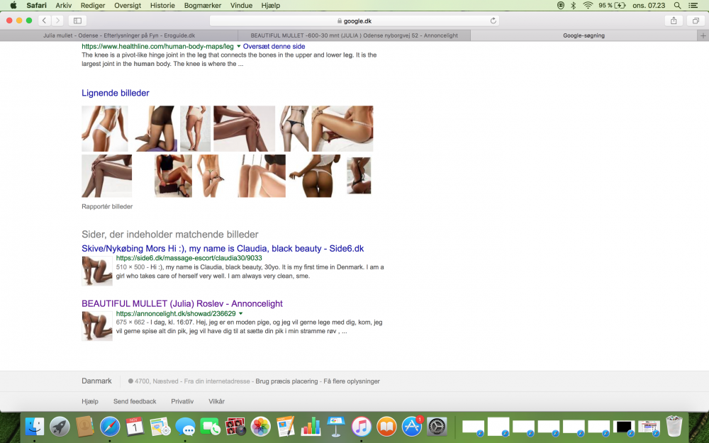Open Messages from the Dock
This screenshot has width=709, height=443.
185,426
